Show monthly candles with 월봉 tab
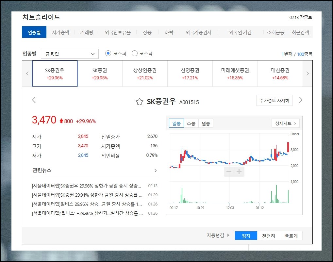The image size is (333, 262). tap(206, 123)
